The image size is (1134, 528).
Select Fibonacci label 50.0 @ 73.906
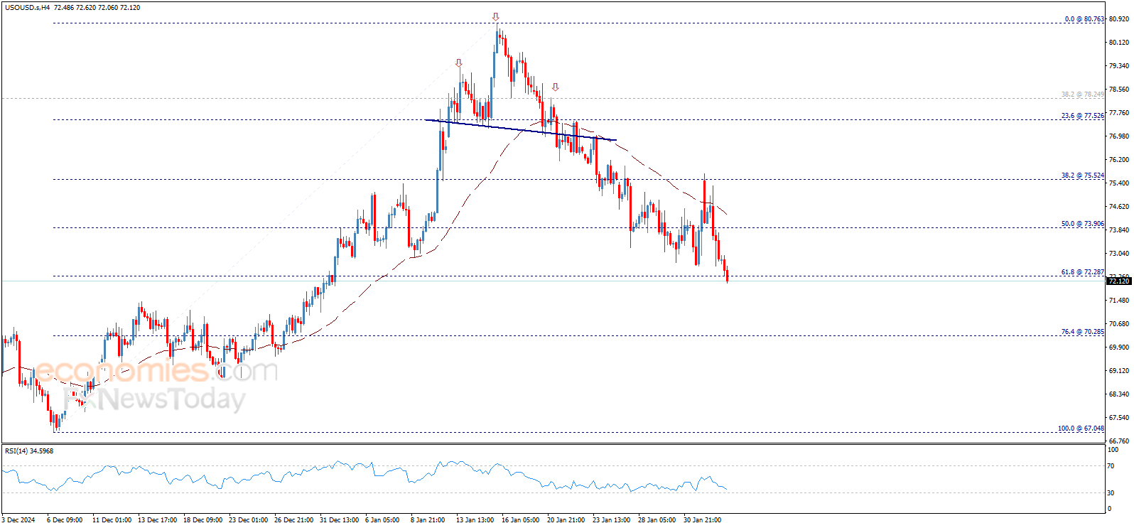point(1083,224)
